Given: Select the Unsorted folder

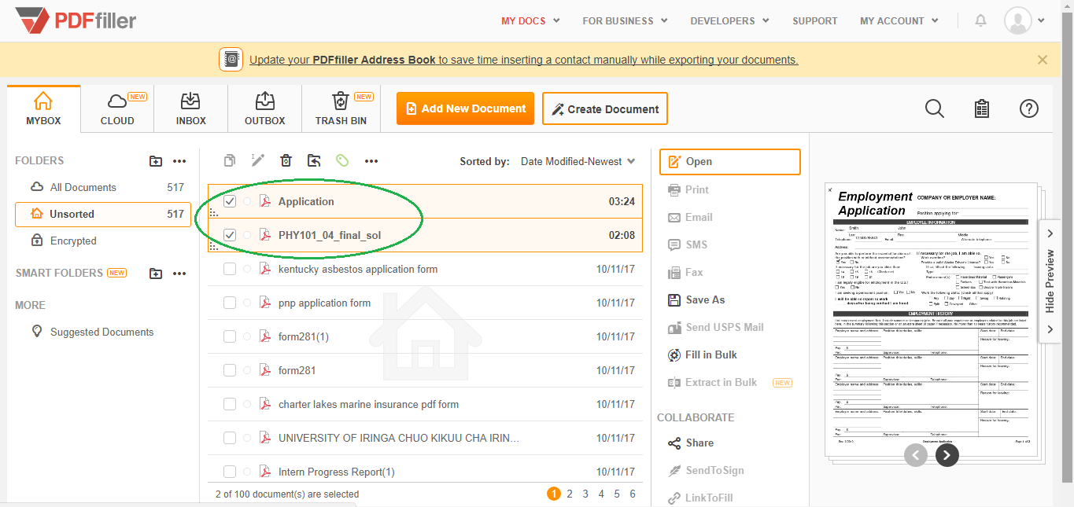Looking at the screenshot, I should (x=103, y=214).
